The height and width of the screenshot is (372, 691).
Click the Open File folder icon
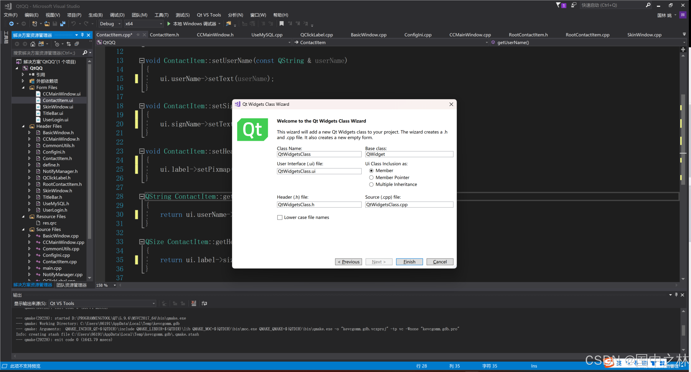(x=47, y=24)
